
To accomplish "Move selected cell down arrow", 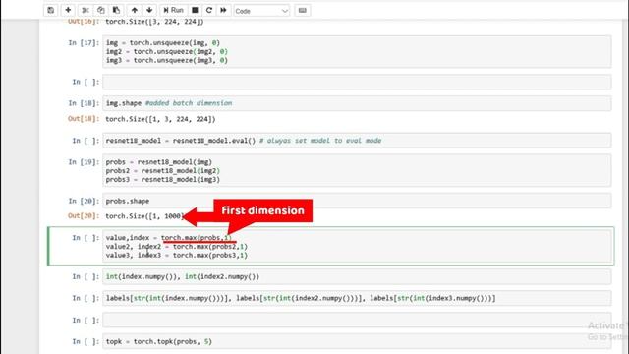I will pos(149,11).
